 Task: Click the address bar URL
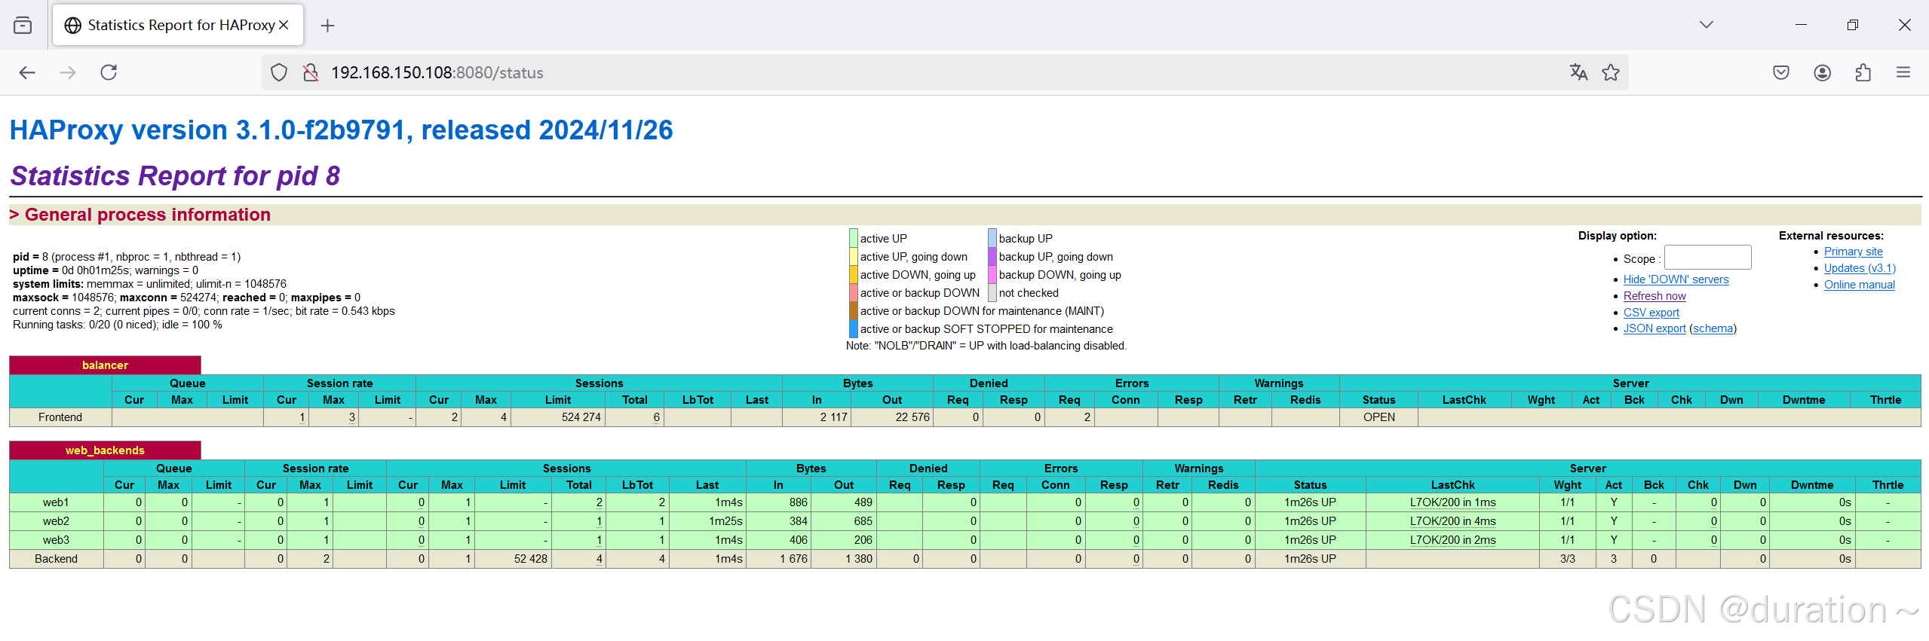[x=437, y=72]
